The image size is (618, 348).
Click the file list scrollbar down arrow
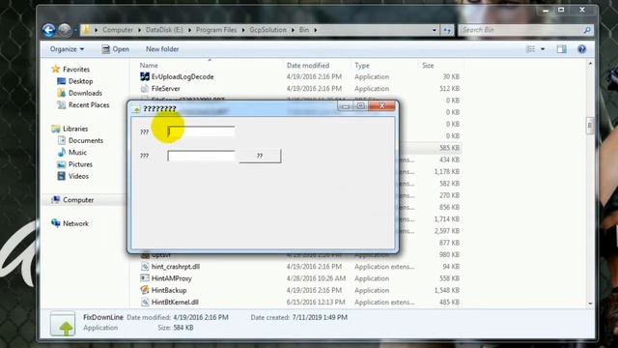click(590, 304)
